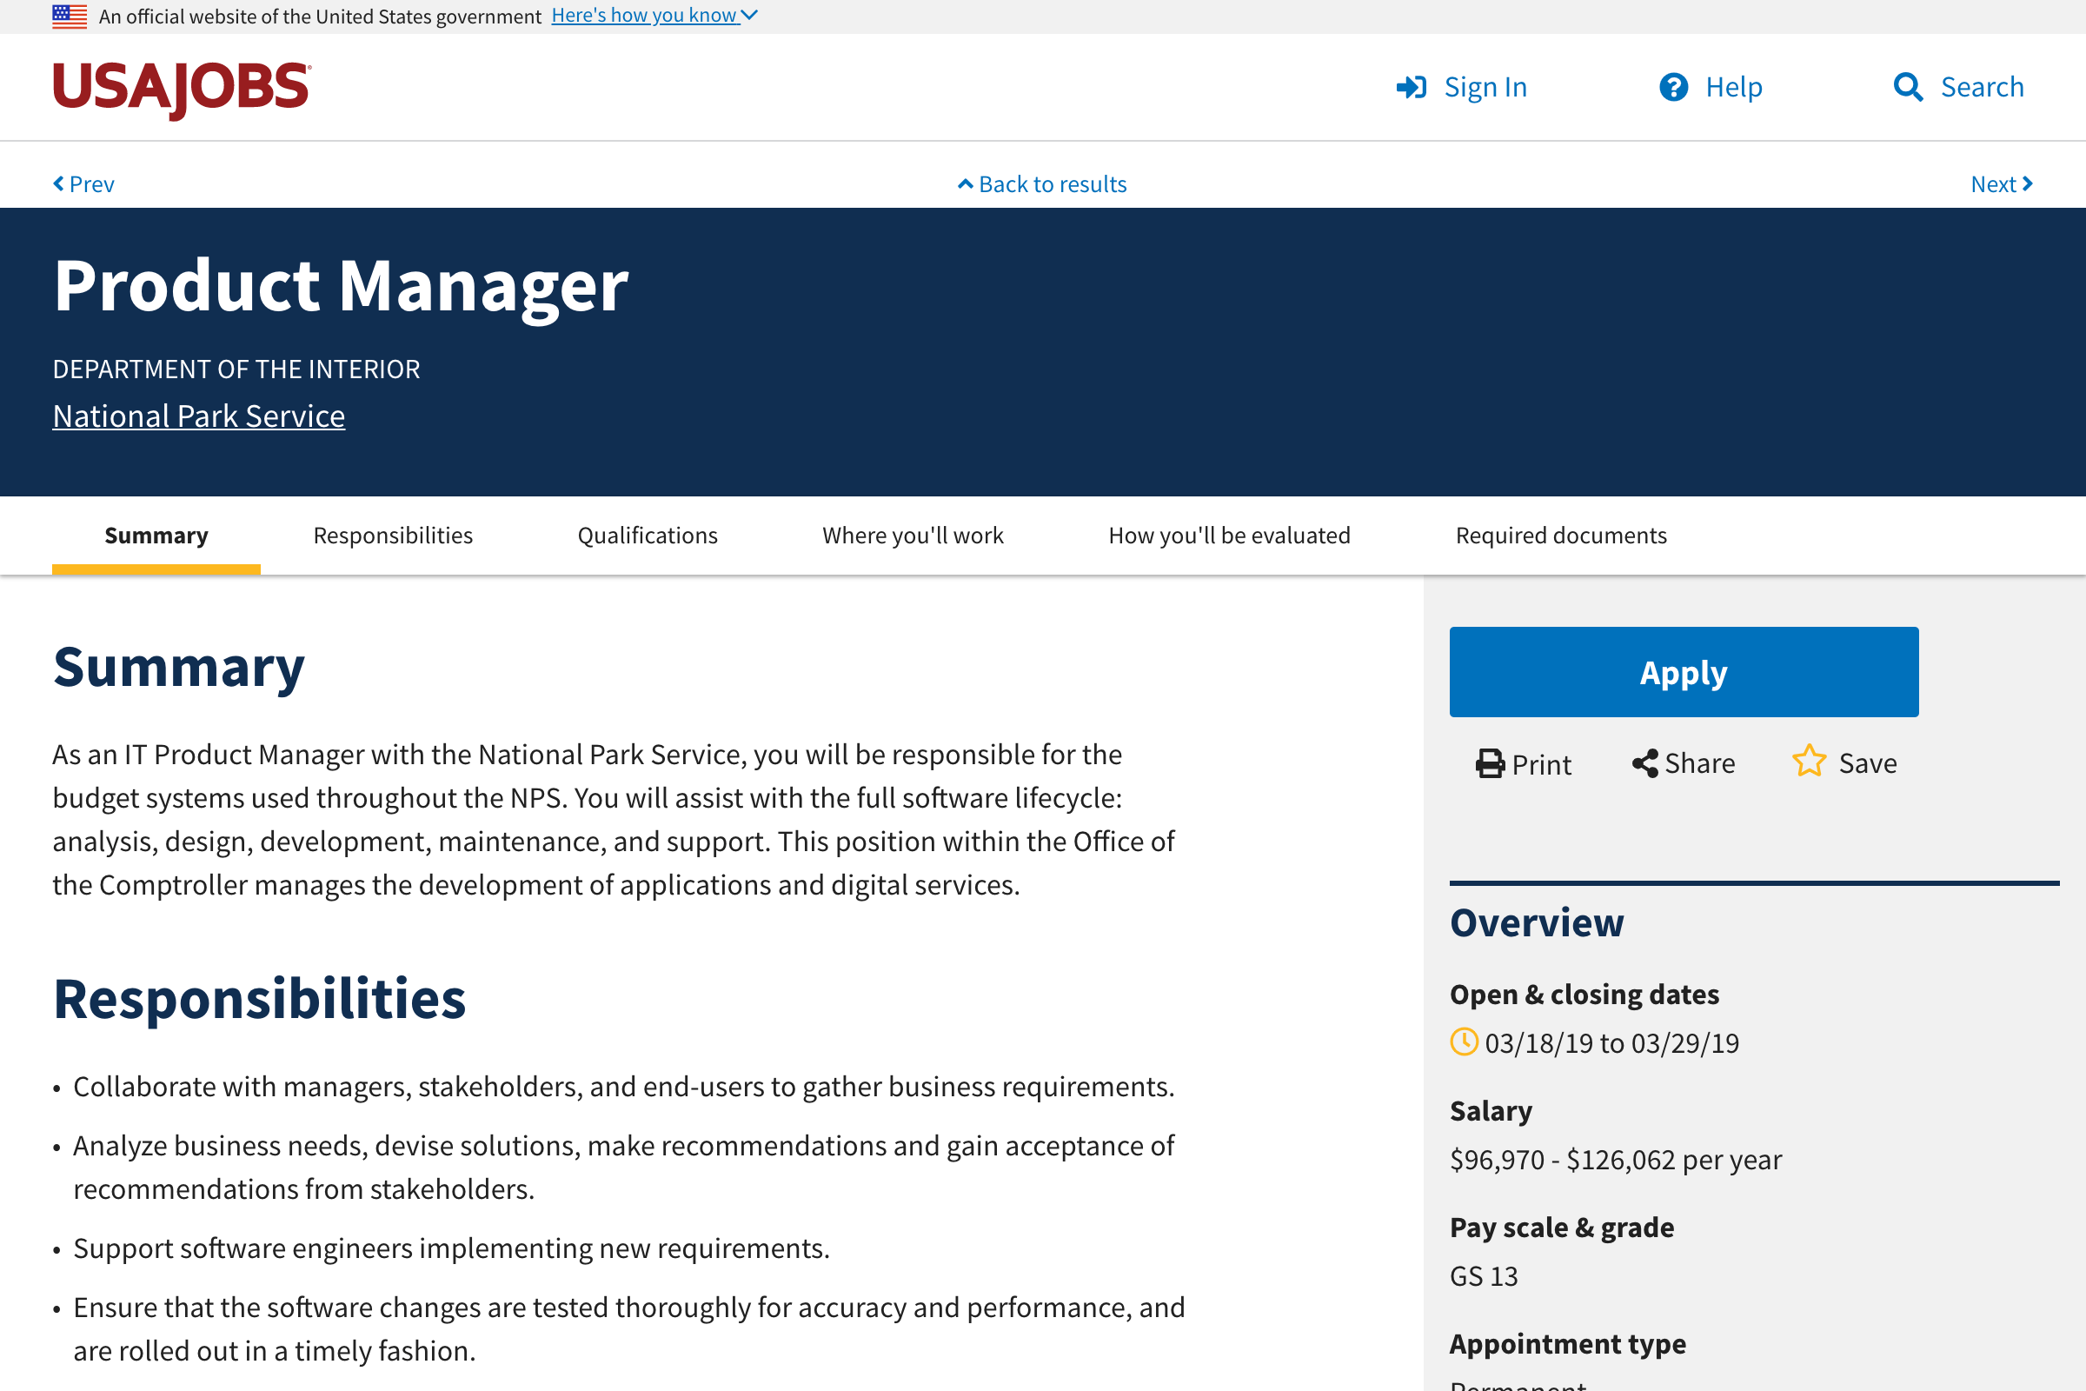The height and width of the screenshot is (1391, 2086).
Task: Toggle the How you'll be evaluated section
Action: click(x=1229, y=534)
